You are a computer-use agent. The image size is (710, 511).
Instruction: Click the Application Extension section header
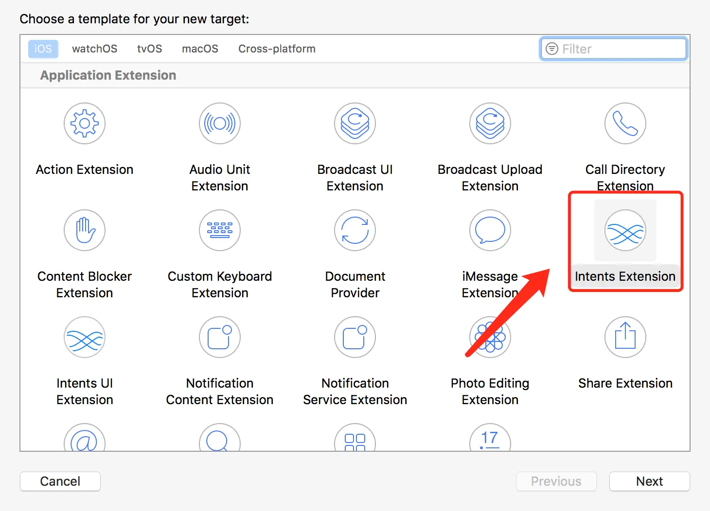108,75
